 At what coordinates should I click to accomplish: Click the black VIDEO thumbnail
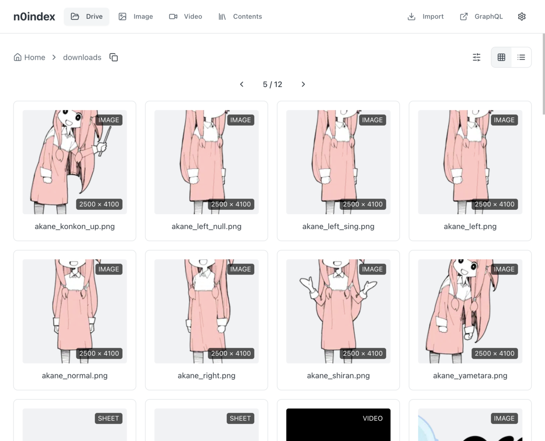(x=338, y=425)
